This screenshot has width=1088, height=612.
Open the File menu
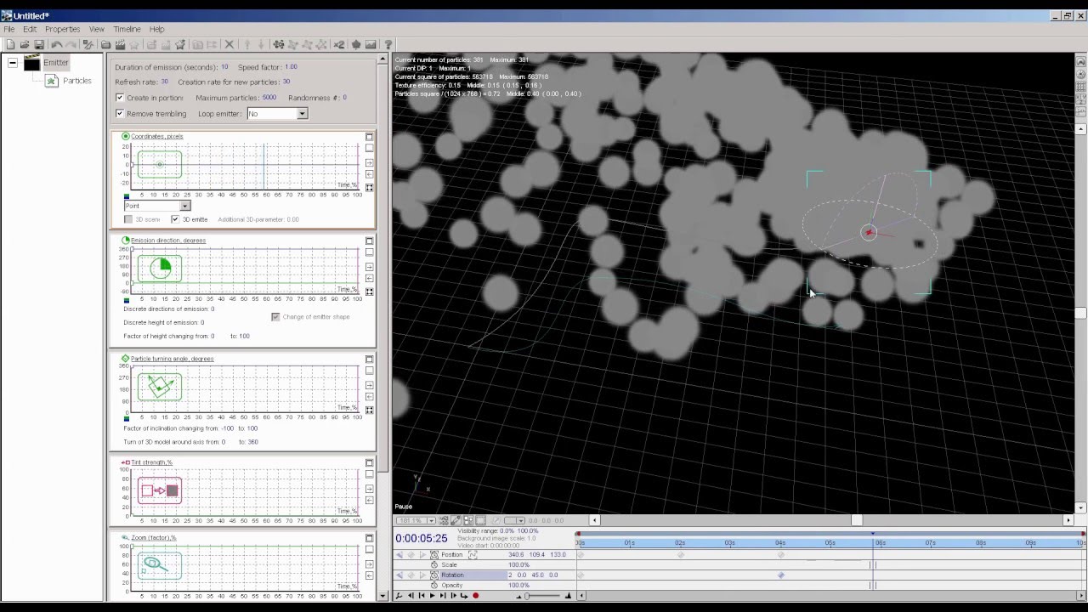click(x=8, y=29)
